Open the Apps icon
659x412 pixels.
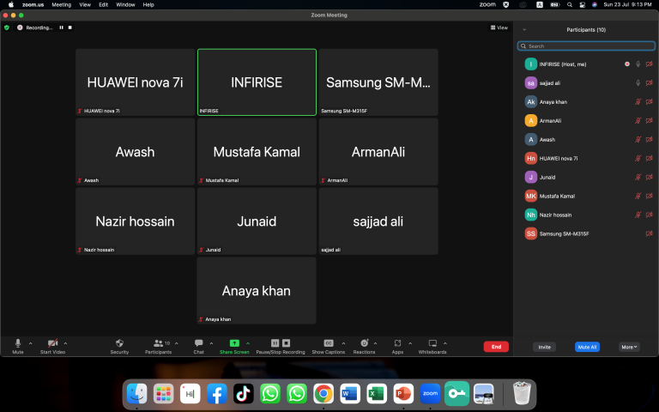pos(397,343)
